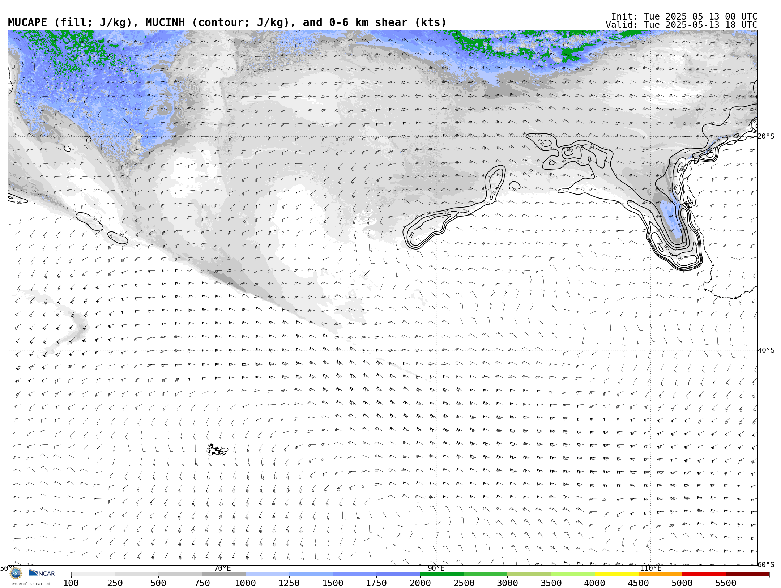Image resolution: width=781 pixels, height=588 pixels.
Task: Select the lime 3500–4000 colorbar swatch
Action: click(573, 574)
